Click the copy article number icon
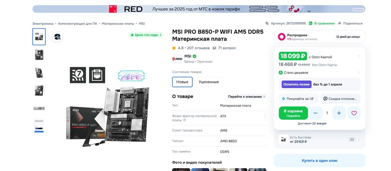 click(x=267, y=23)
